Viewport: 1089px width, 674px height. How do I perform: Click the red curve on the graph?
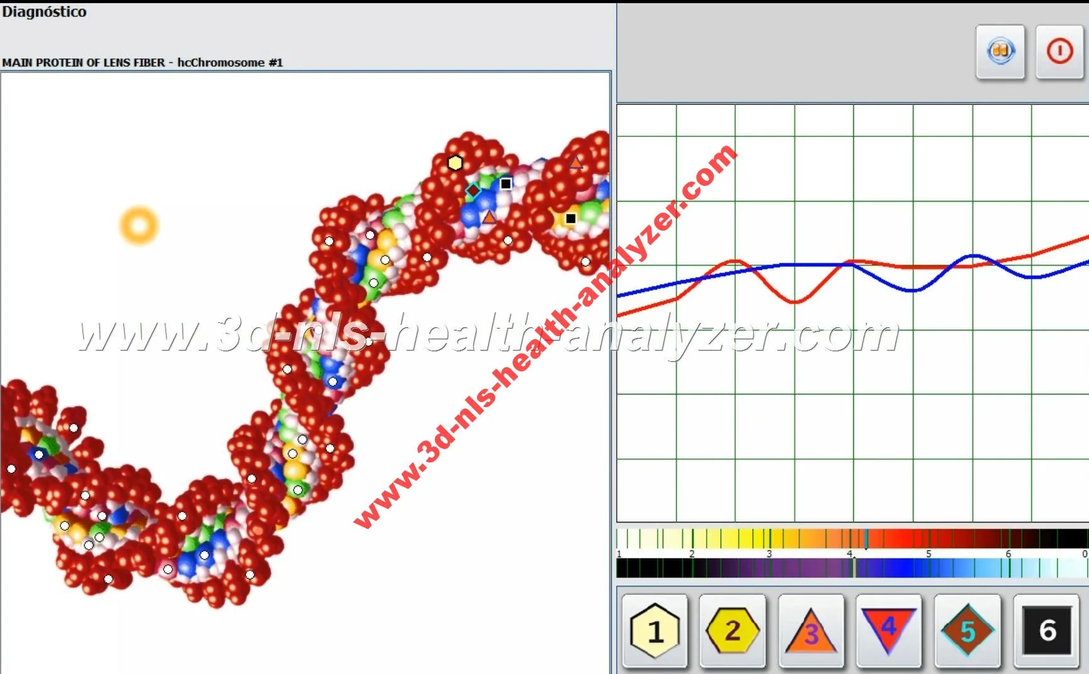pyautogui.click(x=794, y=301)
